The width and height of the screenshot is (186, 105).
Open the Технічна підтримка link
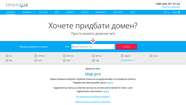pyautogui.click(x=171, y=7)
